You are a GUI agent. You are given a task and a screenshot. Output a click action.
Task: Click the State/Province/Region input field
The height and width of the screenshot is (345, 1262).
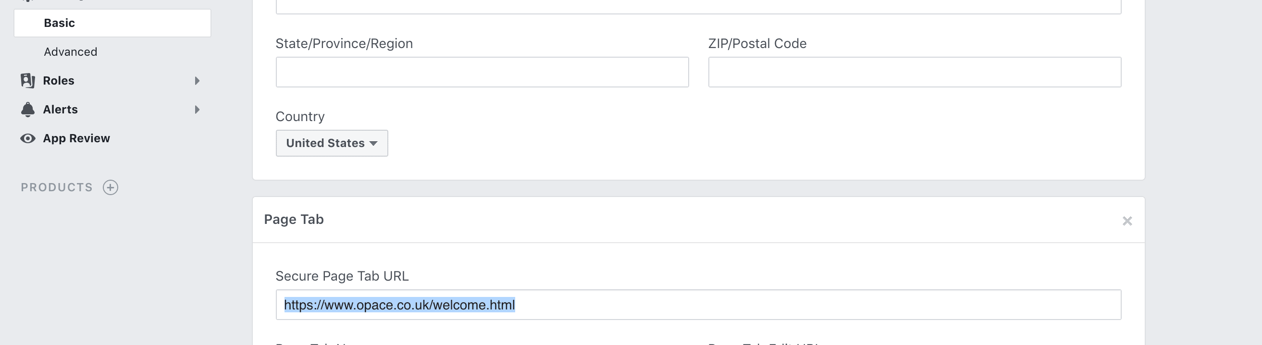pyautogui.click(x=483, y=72)
